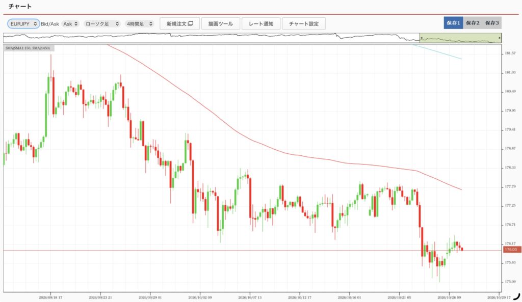Image resolution: width=522 pixels, height=302 pixels.
Task: Click the 180.49 price axis label
Action: 510,92
